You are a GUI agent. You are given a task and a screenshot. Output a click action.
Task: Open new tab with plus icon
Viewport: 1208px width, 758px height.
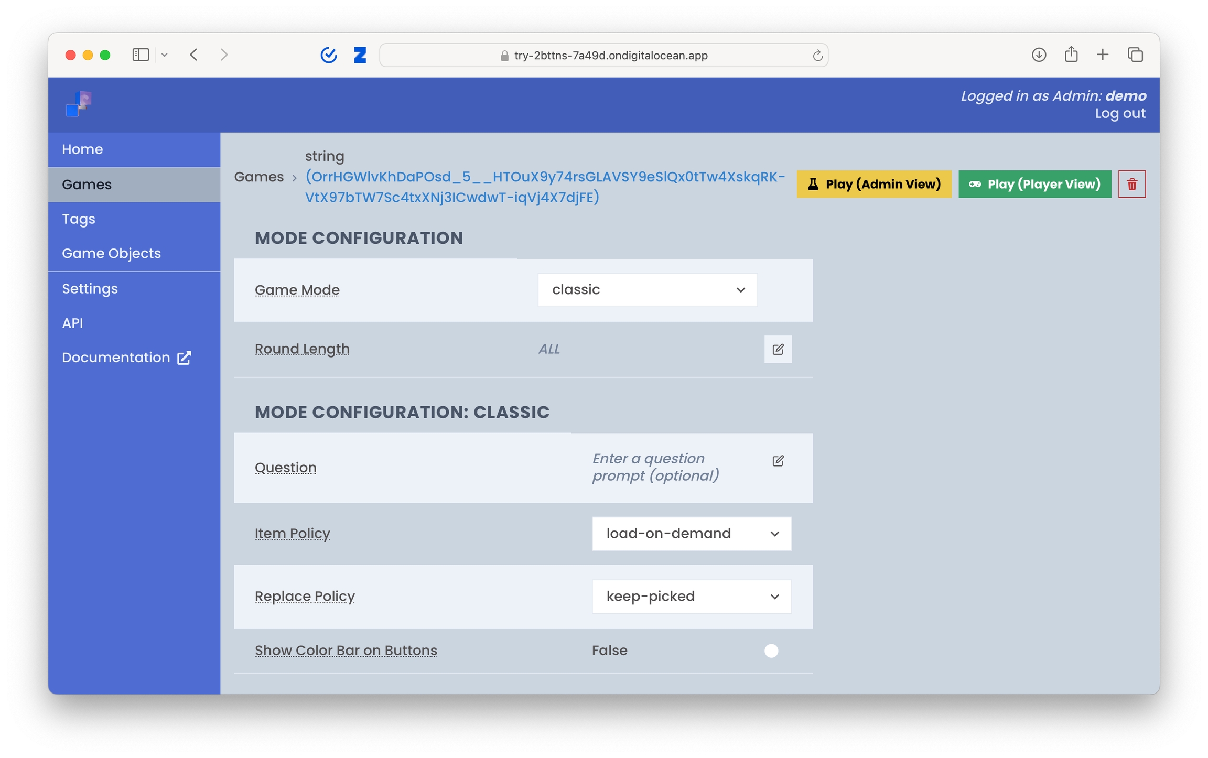[1103, 55]
